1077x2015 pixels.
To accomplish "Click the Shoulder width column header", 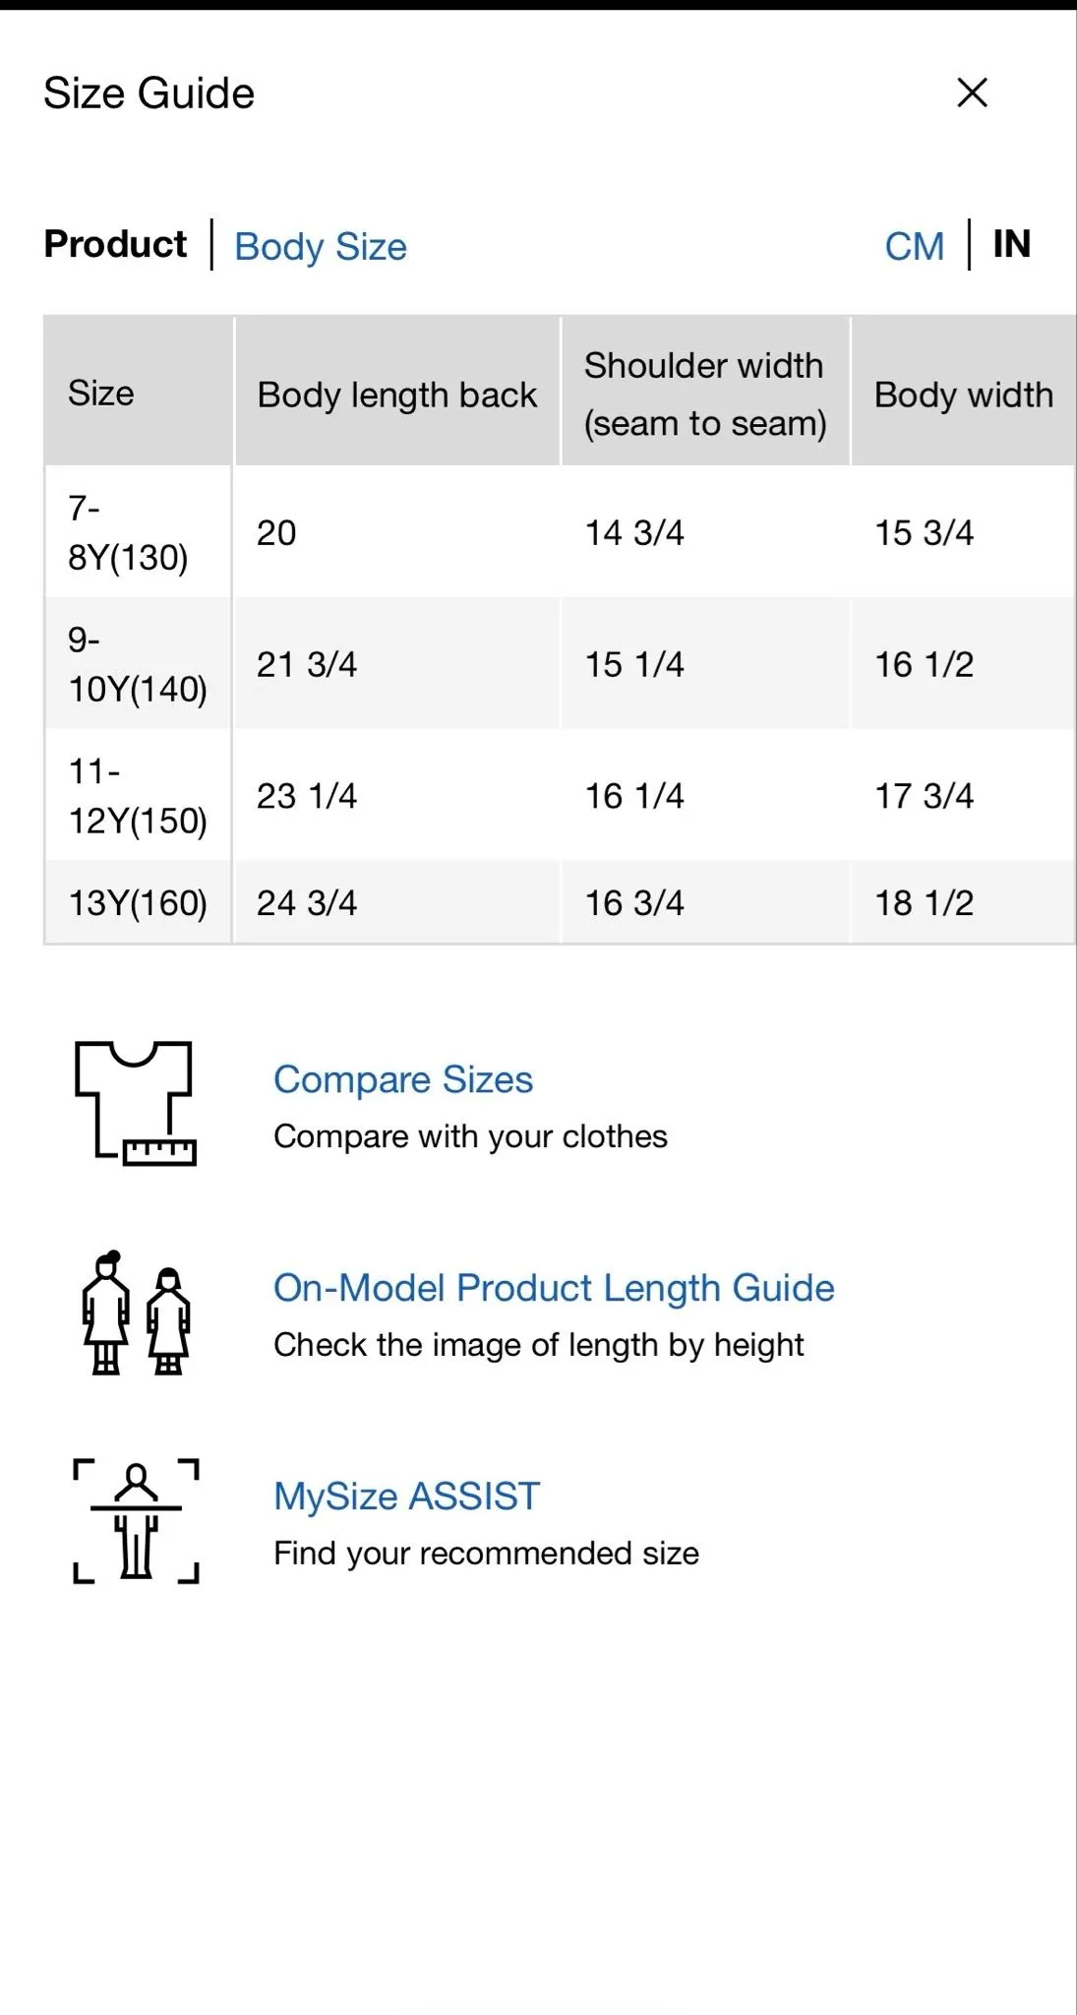I will pos(705,394).
